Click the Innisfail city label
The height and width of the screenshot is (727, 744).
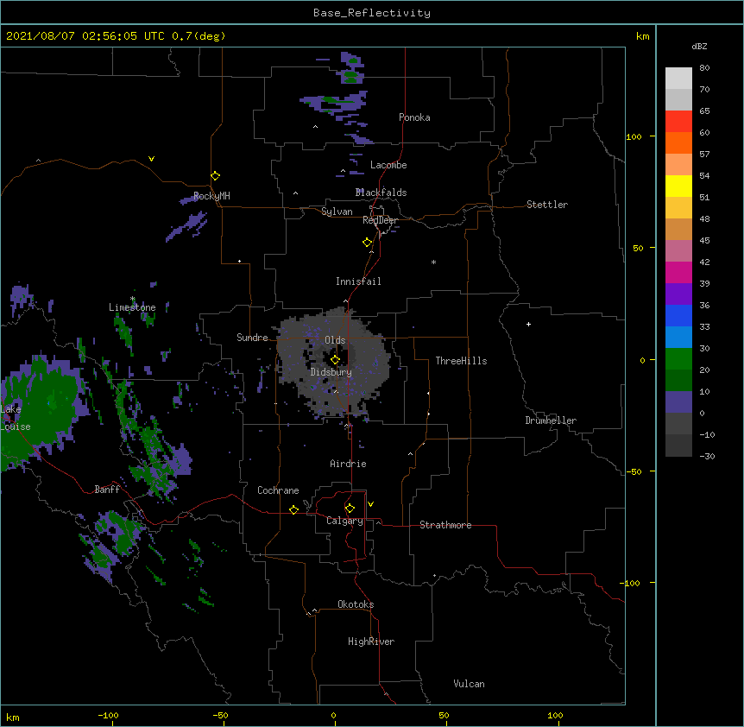(358, 281)
